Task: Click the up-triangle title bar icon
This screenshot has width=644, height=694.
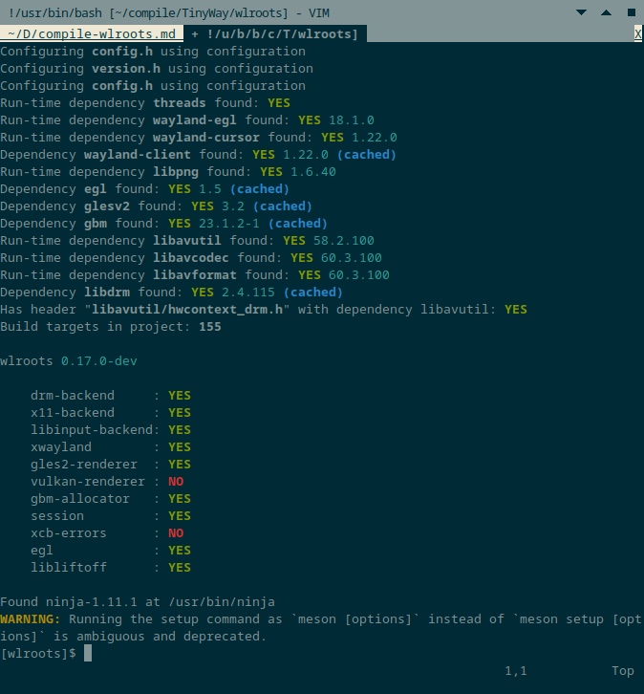Action: 606,12
